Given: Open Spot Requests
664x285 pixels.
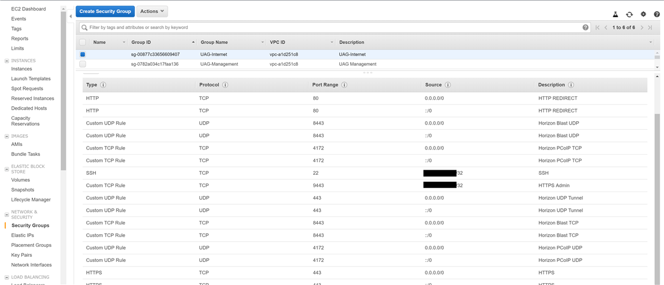Looking at the screenshot, I should pos(27,89).
